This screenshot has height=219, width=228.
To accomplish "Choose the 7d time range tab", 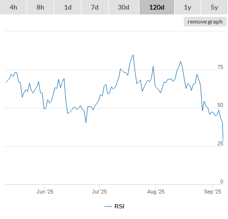I will pyautogui.click(x=95, y=7).
